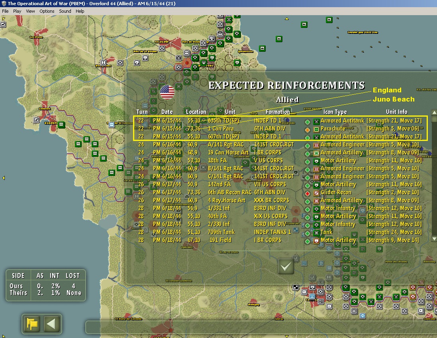Click the Tank icon for 709th Tank
This screenshot has height=338, width=437.
pyautogui.click(x=316, y=233)
